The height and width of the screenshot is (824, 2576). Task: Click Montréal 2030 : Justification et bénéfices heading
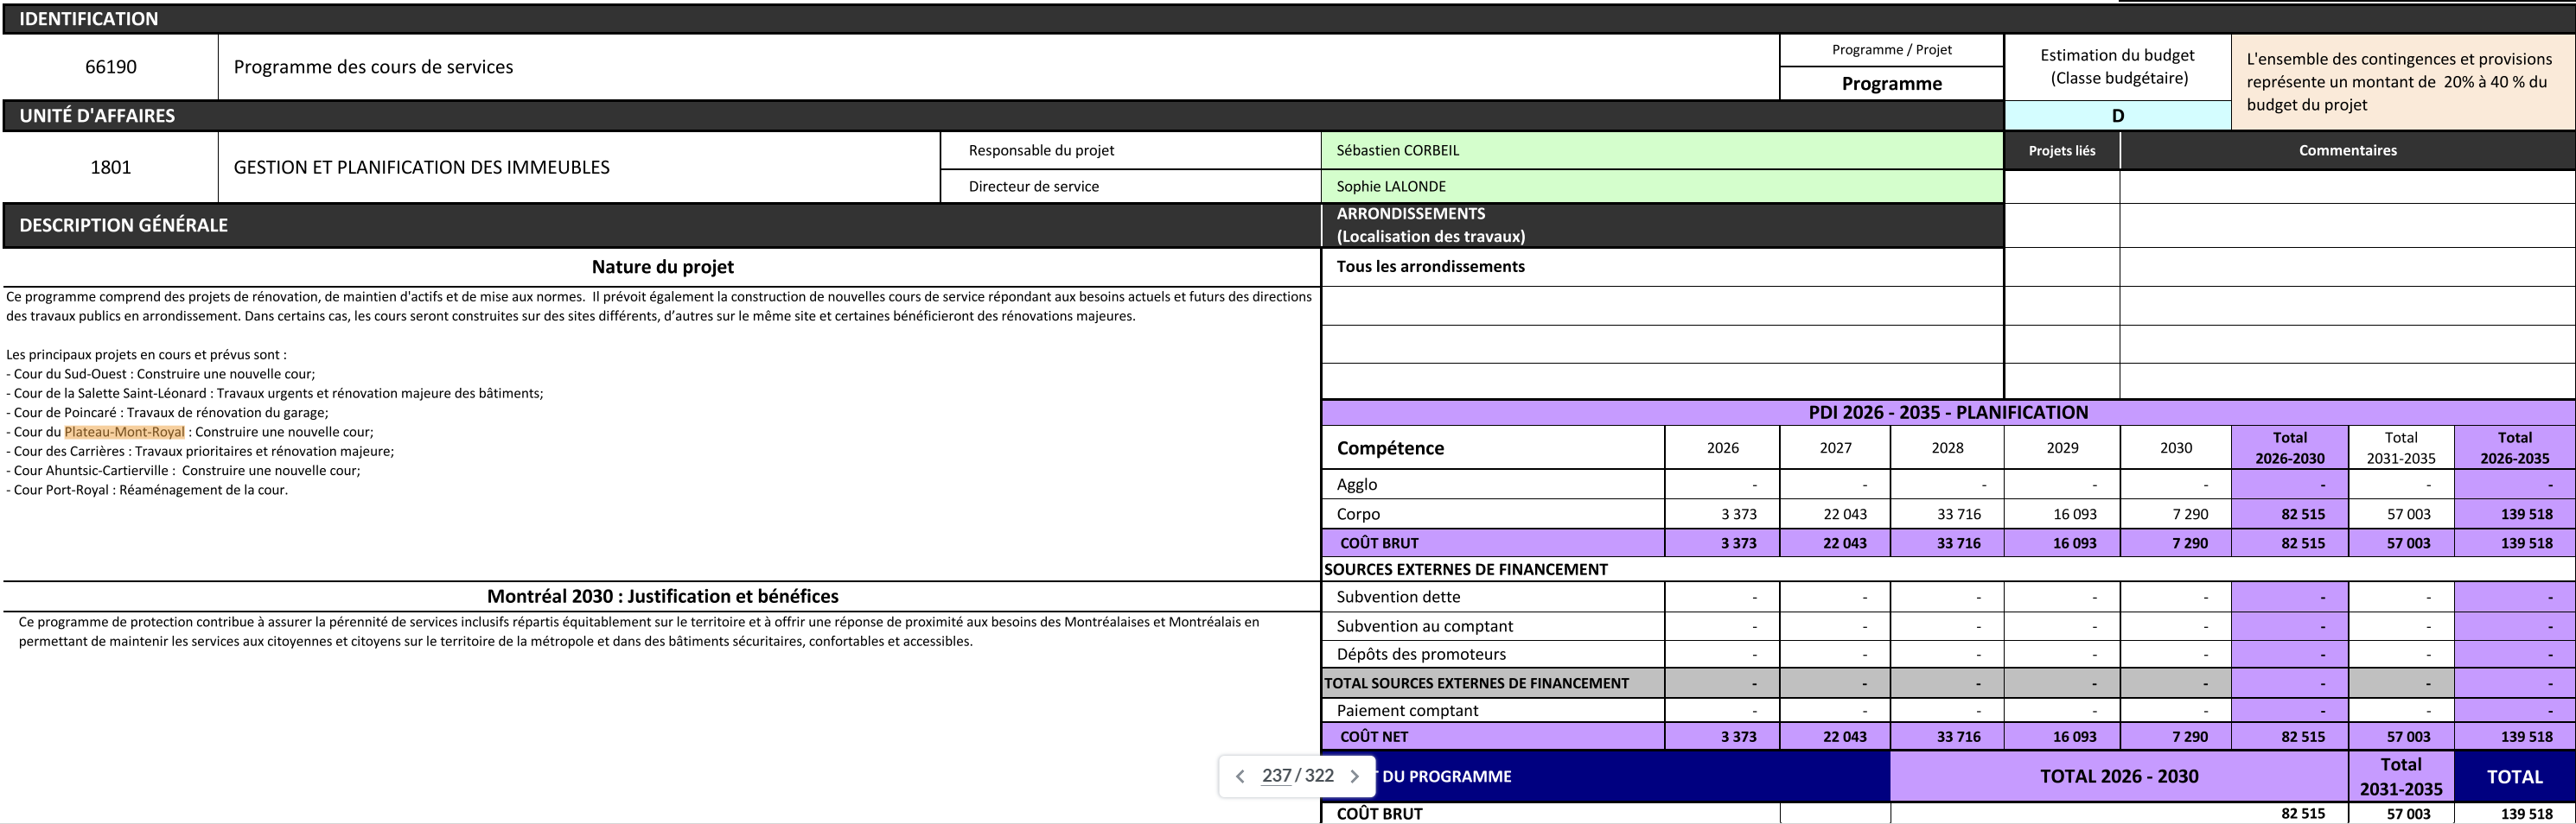point(662,596)
